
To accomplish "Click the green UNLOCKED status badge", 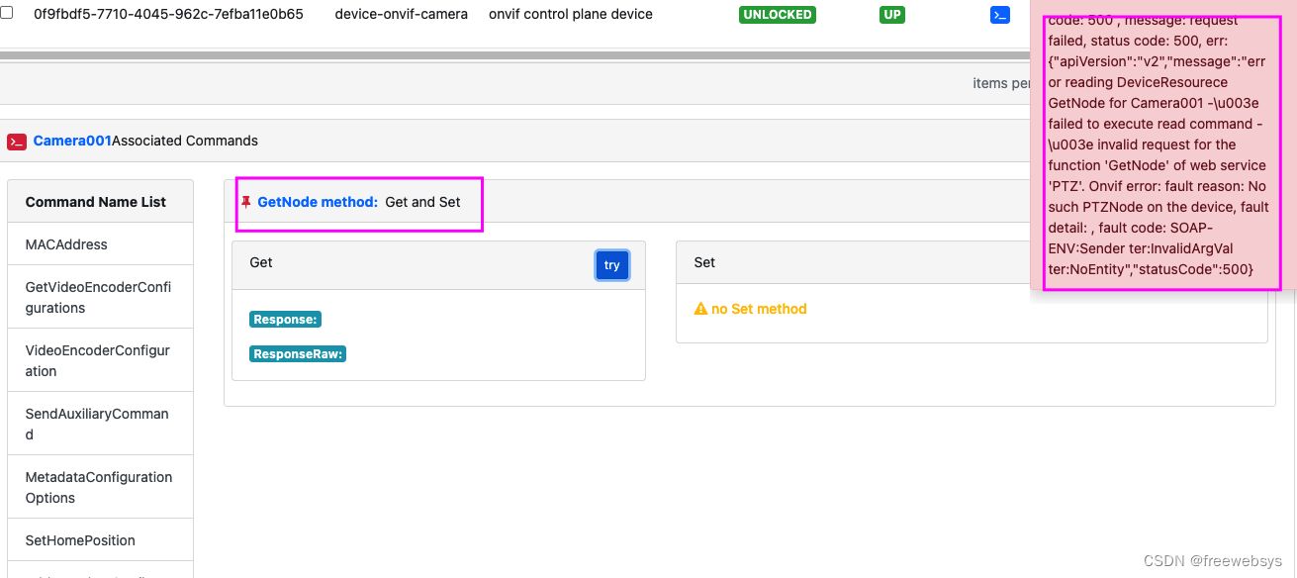I will point(777,15).
